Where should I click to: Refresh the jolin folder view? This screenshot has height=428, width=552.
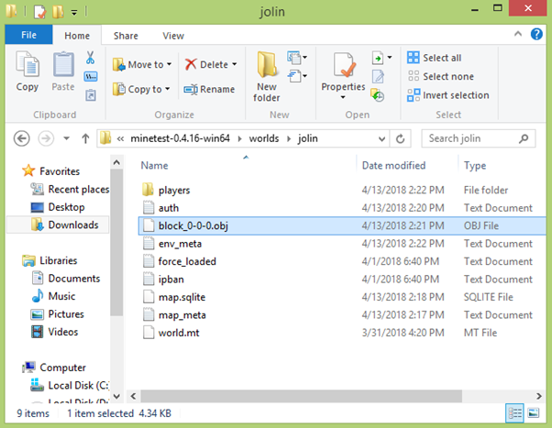coord(401,138)
